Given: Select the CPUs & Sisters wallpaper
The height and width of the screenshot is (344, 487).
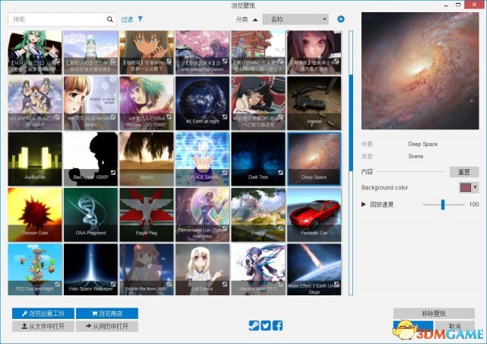Looking at the screenshot, I should point(202,159).
